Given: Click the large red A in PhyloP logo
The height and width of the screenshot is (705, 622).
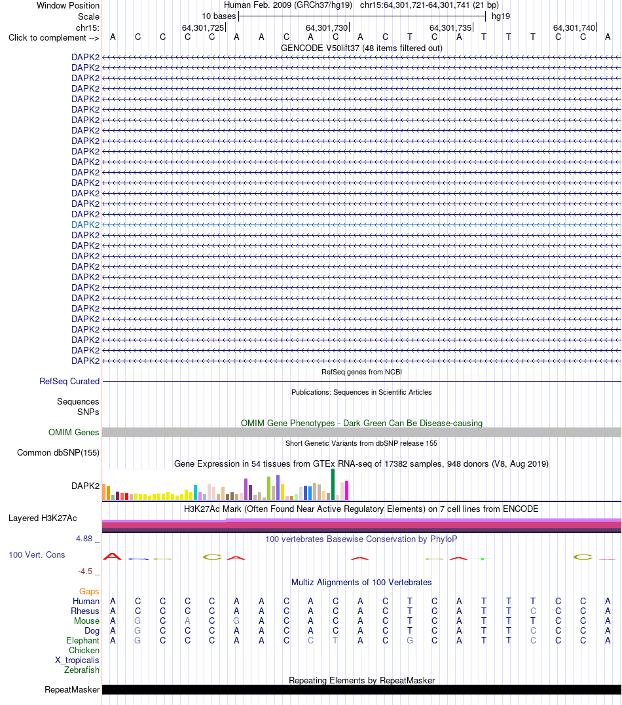Looking at the screenshot, I should pyautogui.click(x=113, y=556).
